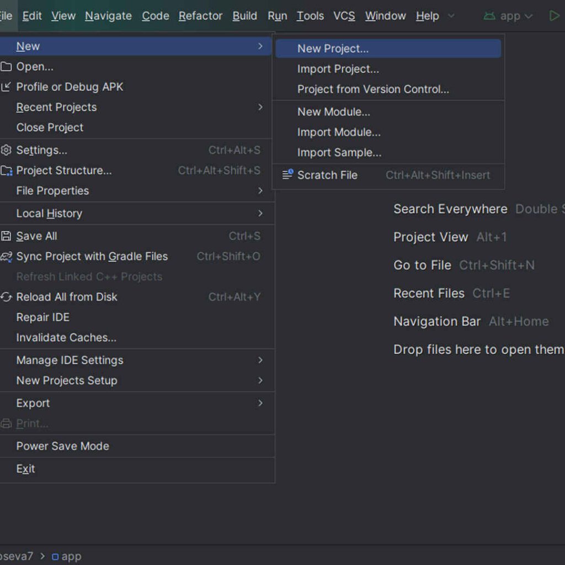Open the Refactor menu
This screenshot has width=565, height=565.
pyautogui.click(x=200, y=16)
